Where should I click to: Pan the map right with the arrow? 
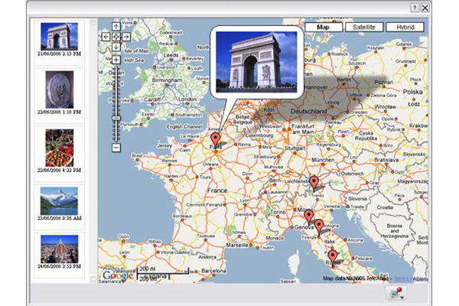[x=126, y=37]
